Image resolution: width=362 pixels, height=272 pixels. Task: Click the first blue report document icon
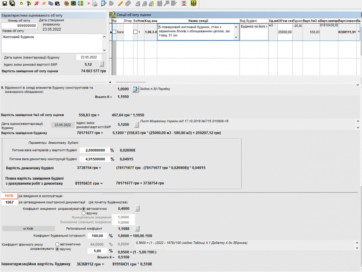coord(137,3)
